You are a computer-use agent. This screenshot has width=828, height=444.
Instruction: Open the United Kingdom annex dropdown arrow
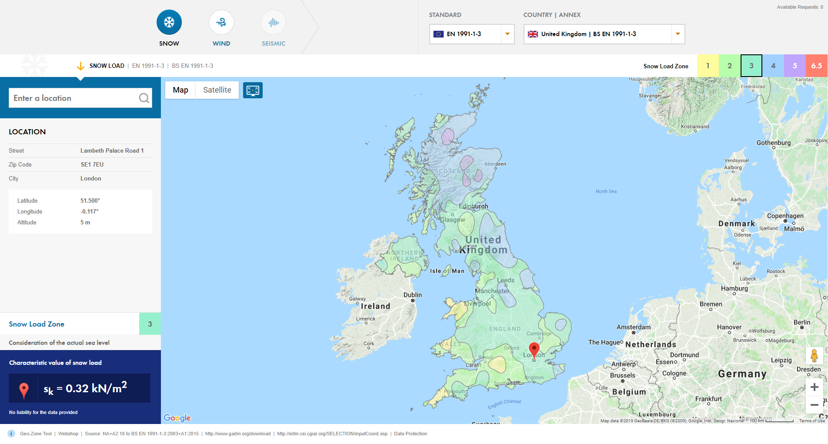(678, 34)
